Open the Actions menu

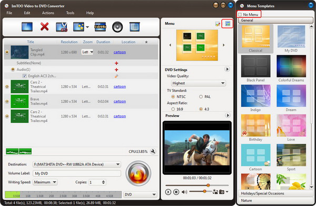(x=48, y=13)
